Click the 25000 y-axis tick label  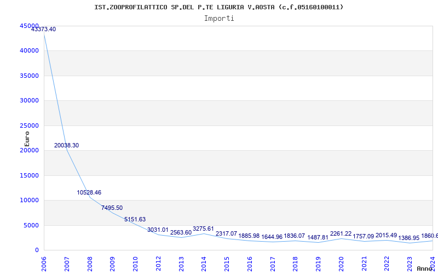29,125
